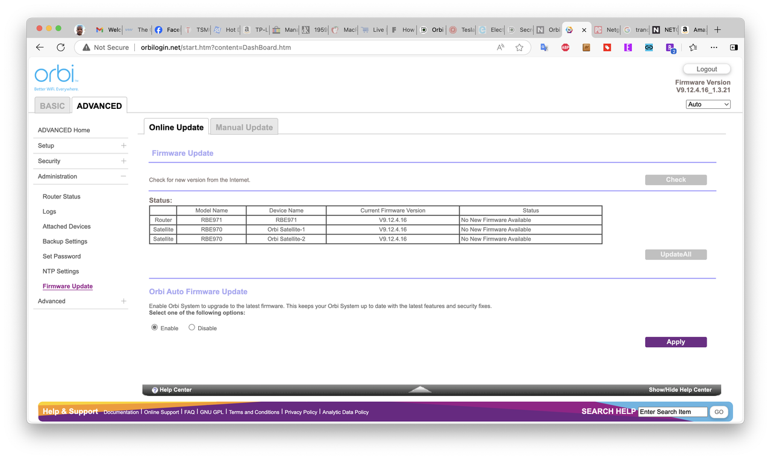This screenshot has width=771, height=459.
Task: Open Backup Settings page
Action: [x=65, y=241]
